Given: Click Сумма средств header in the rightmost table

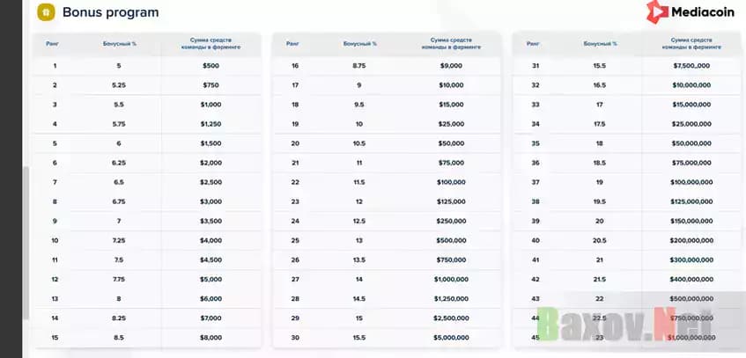Looking at the screenshot, I should [691, 43].
